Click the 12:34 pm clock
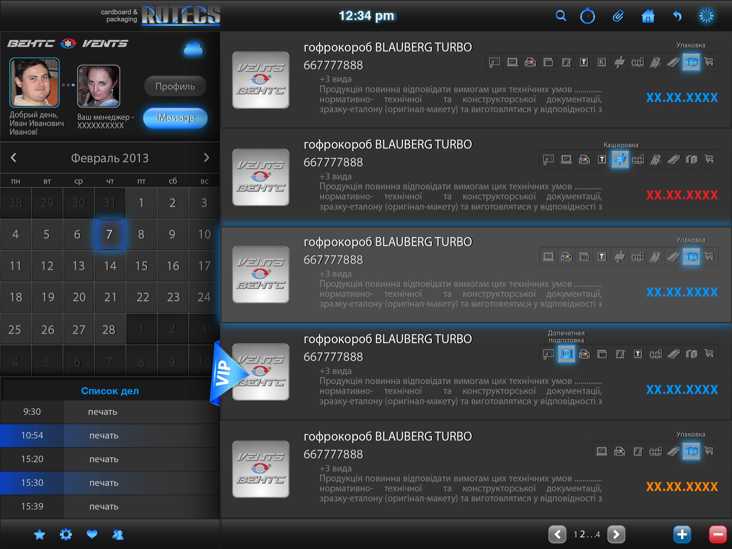 coord(367,16)
